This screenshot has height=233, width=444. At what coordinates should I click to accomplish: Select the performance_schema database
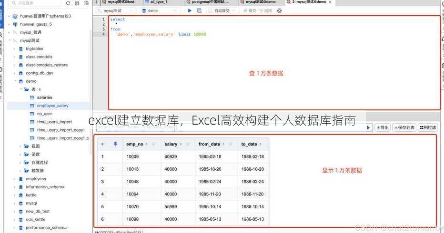[x=46, y=228]
